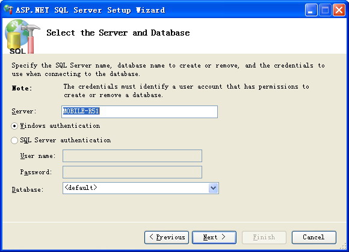Screen dimensions: 349x252
Task: Click the Server label
Action: pos(24,111)
